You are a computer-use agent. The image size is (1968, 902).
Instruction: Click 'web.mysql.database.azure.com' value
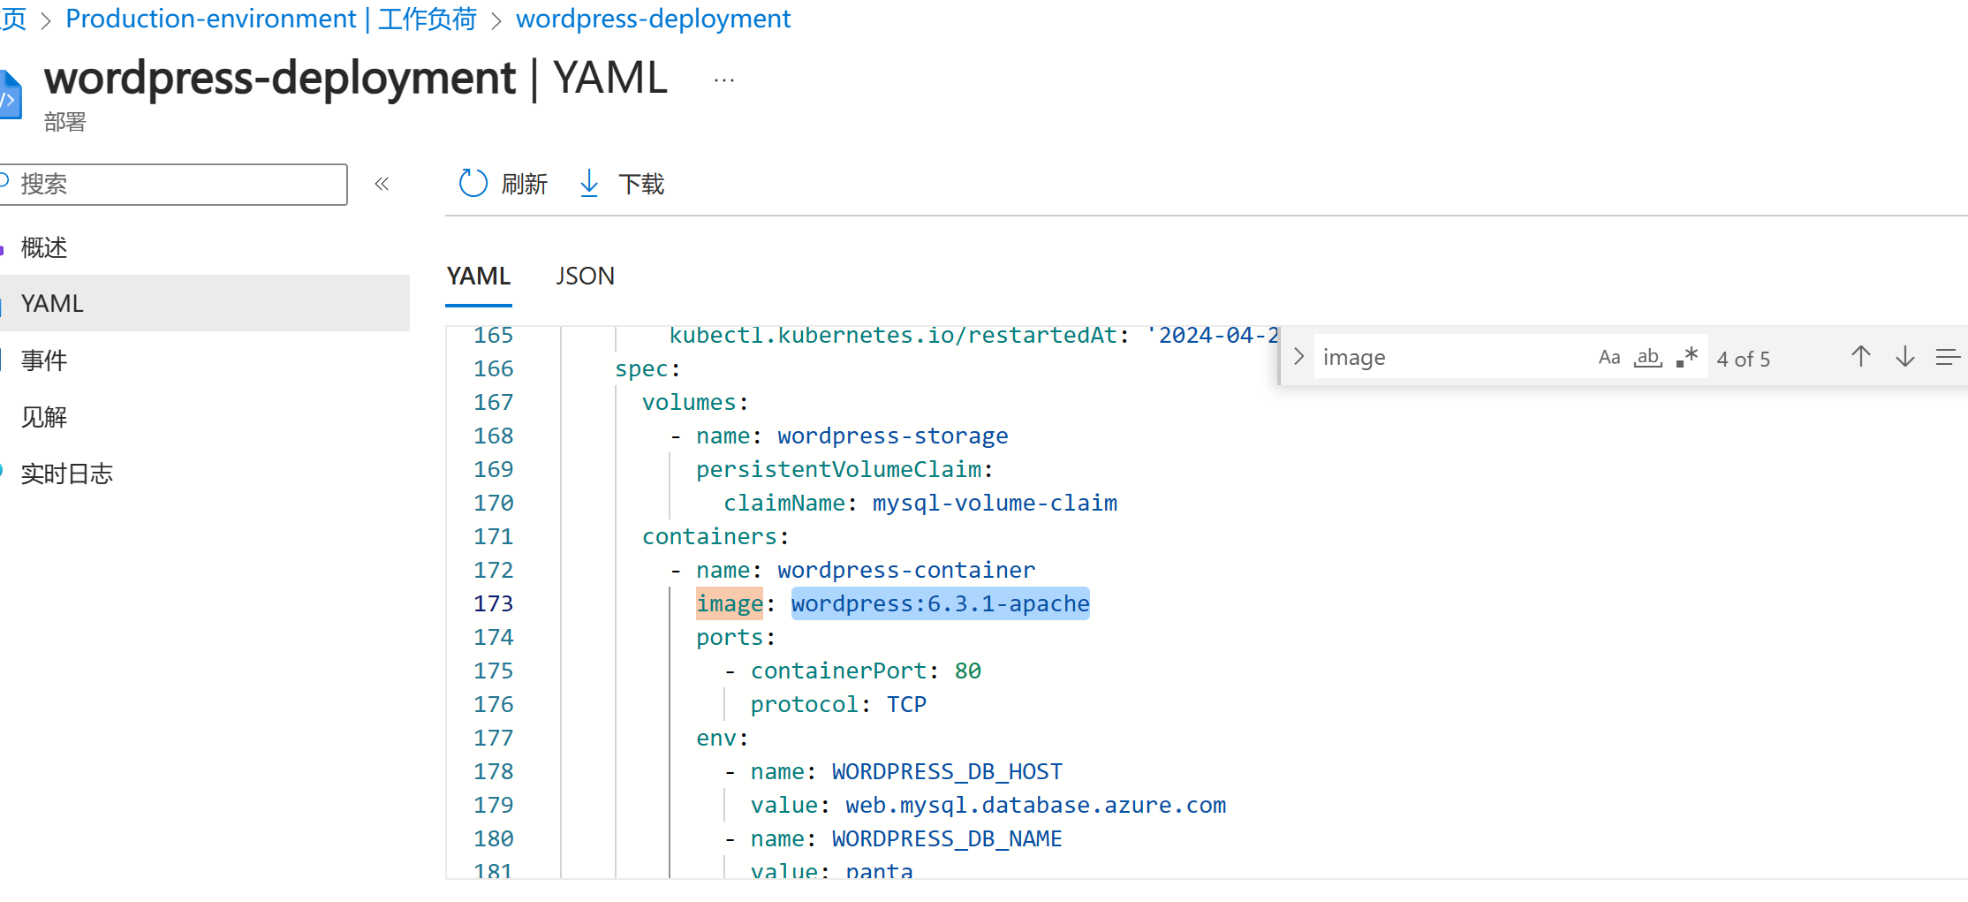tap(1035, 805)
